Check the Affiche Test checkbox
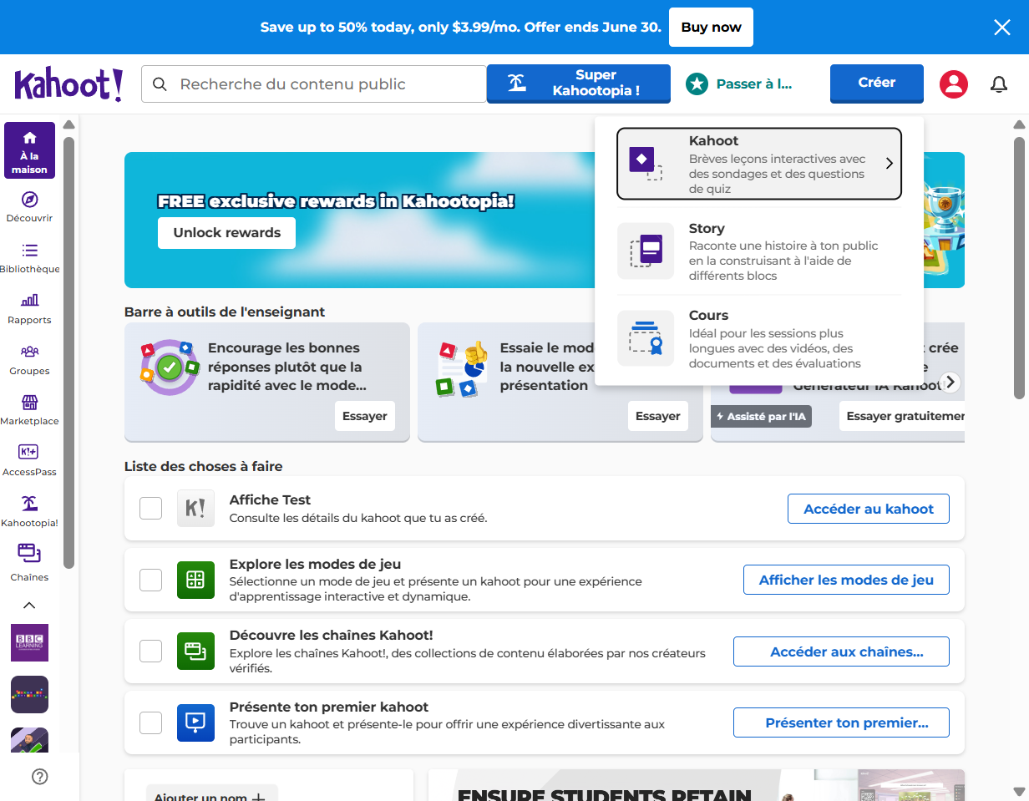 point(150,508)
